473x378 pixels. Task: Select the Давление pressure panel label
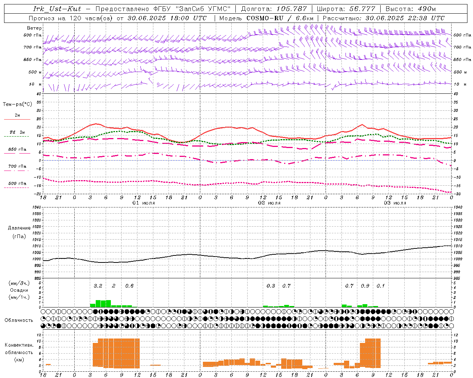click(x=19, y=228)
